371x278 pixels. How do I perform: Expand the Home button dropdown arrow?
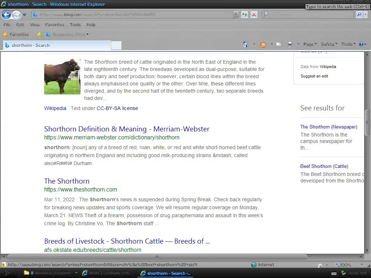(254, 44)
